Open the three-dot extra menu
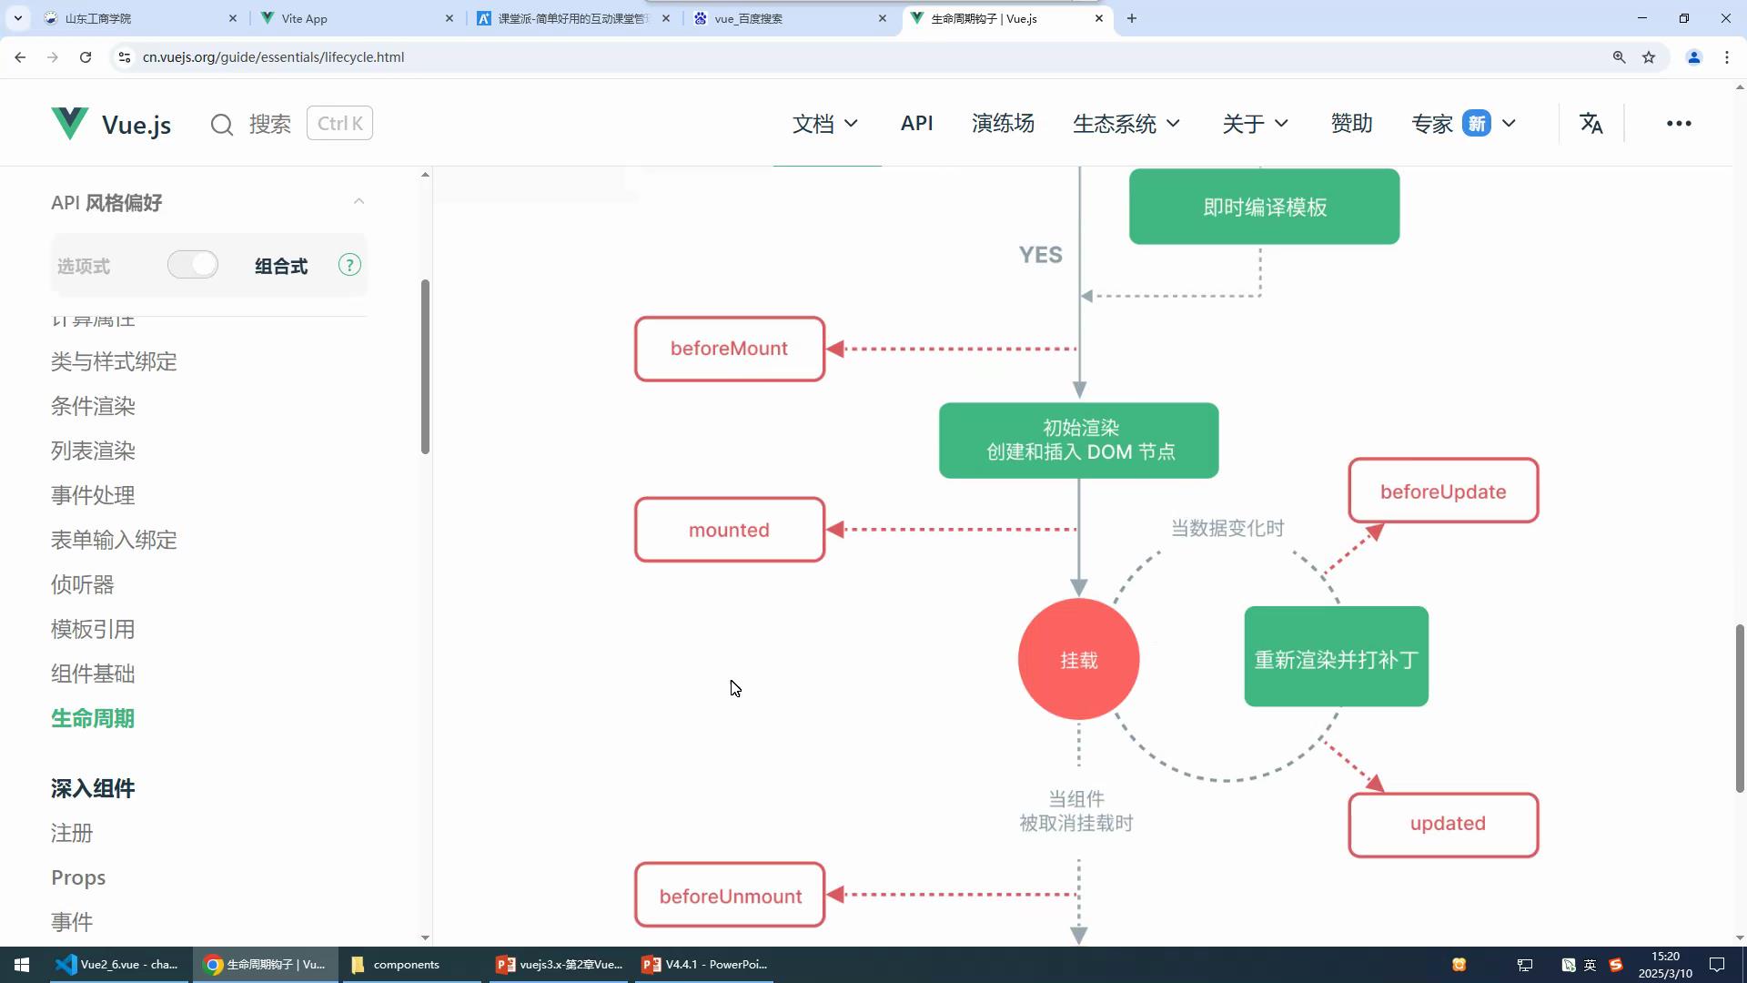The height and width of the screenshot is (983, 1747). (x=1678, y=123)
